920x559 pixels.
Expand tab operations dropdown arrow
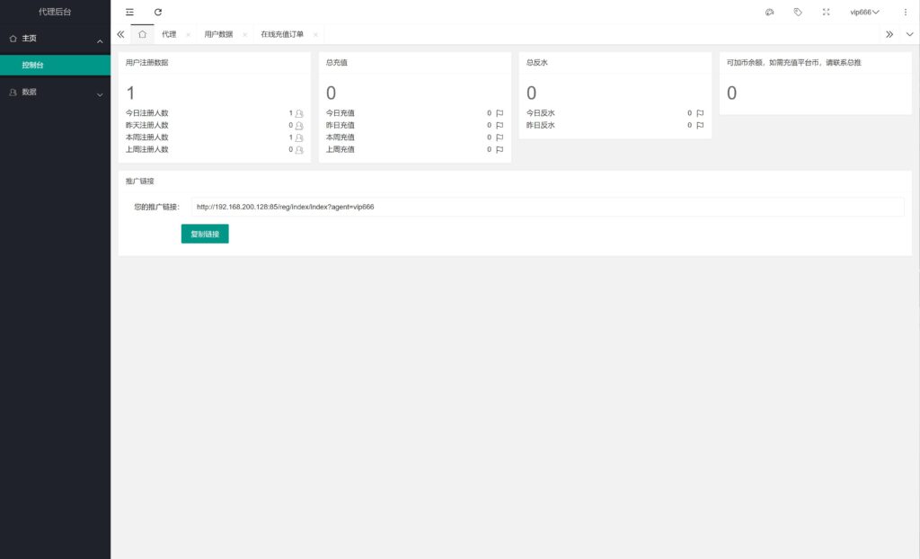pos(909,34)
